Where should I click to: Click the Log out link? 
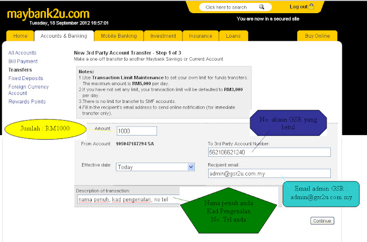pos(298,6)
